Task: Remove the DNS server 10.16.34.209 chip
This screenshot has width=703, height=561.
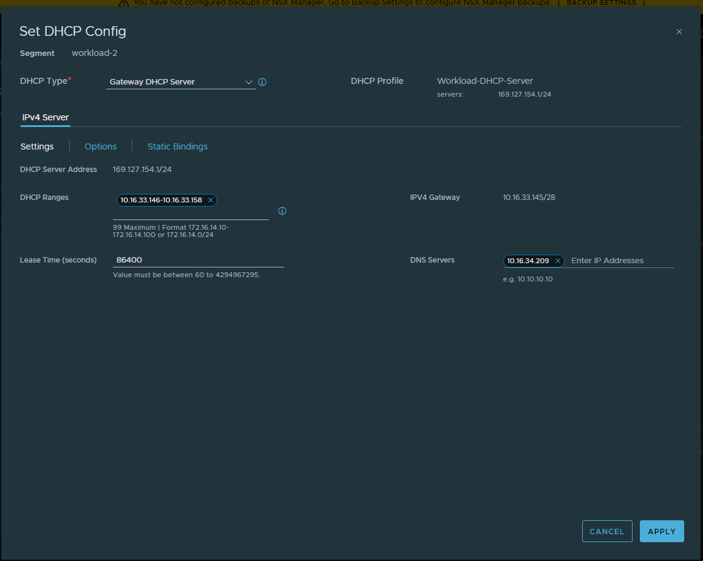Action: pos(558,261)
